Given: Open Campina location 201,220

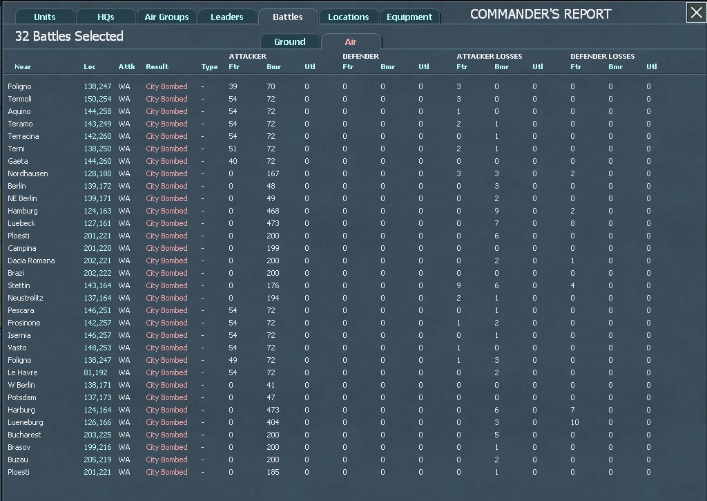Looking at the screenshot, I should click(97, 248).
